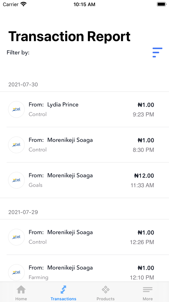Tap Xcel logo beside Lydia Prince

[16, 109]
